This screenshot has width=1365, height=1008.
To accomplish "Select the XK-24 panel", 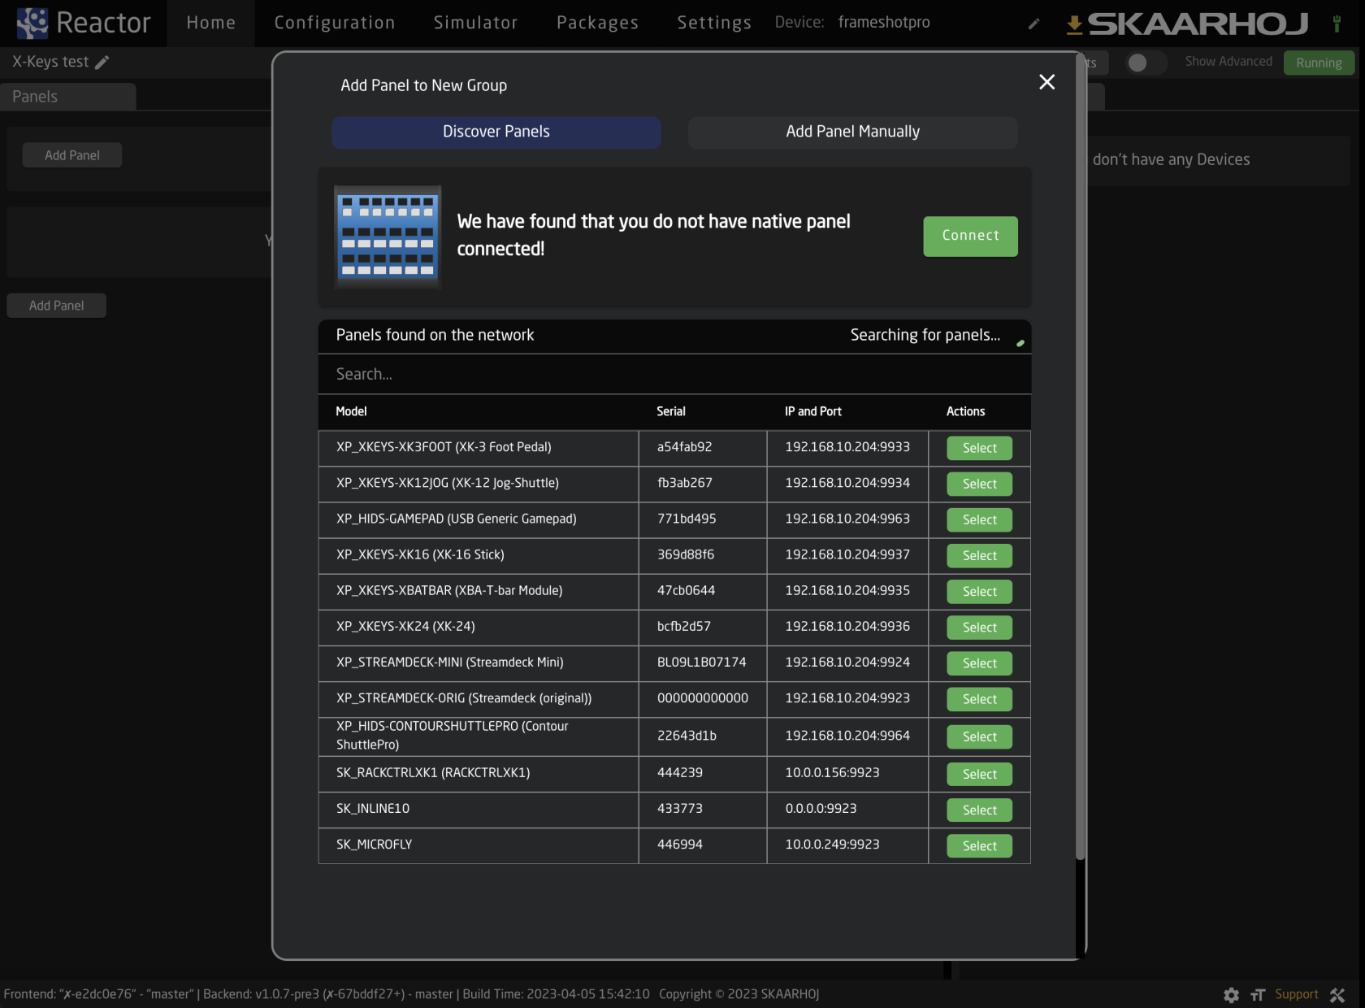I will 980,627.
